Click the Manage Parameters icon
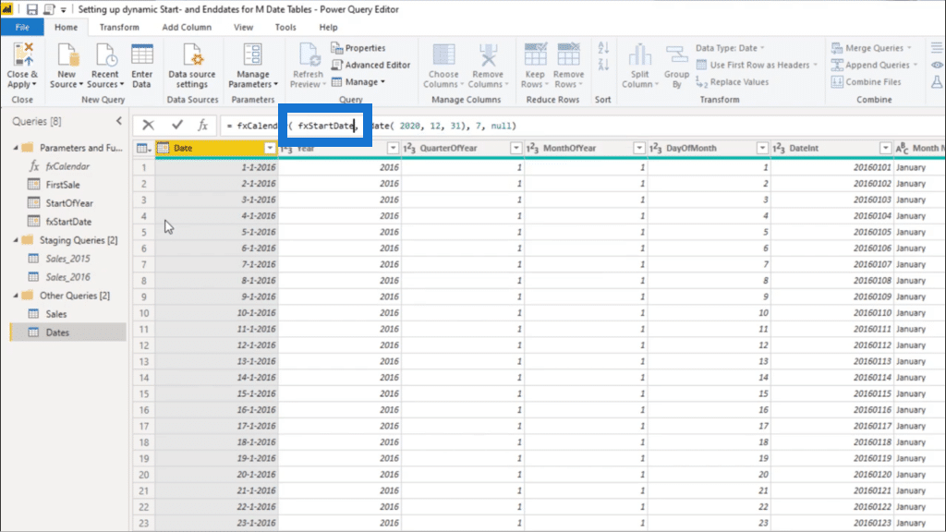 pos(252,54)
